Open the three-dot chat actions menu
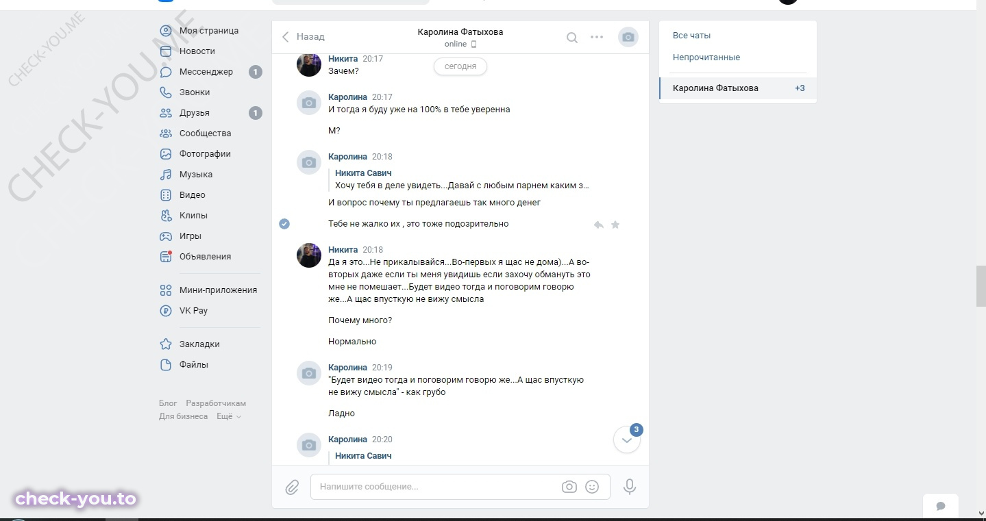The image size is (986, 521). (x=597, y=37)
